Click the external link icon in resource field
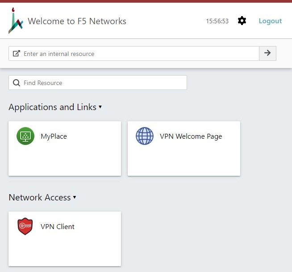This screenshot has height=272, width=292. (17, 53)
